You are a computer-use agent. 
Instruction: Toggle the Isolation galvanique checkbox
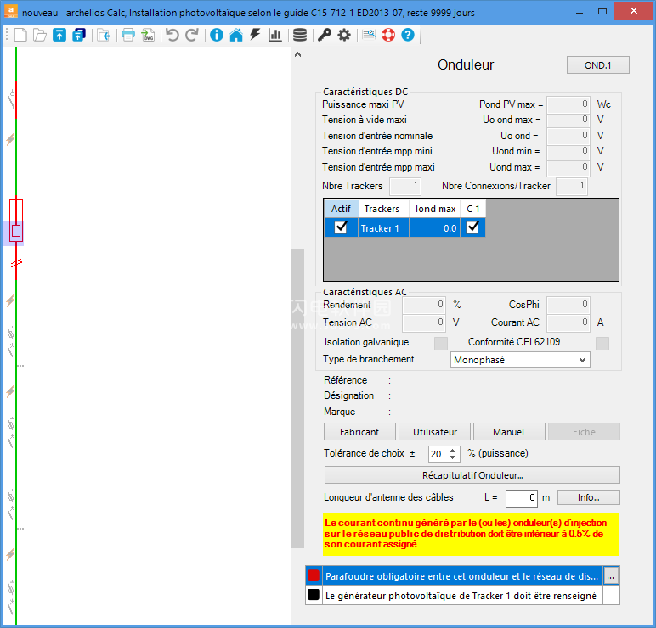click(x=440, y=343)
